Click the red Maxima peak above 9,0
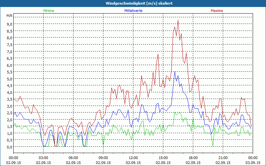Viewport: 266px width, 166px height. click(178, 20)
